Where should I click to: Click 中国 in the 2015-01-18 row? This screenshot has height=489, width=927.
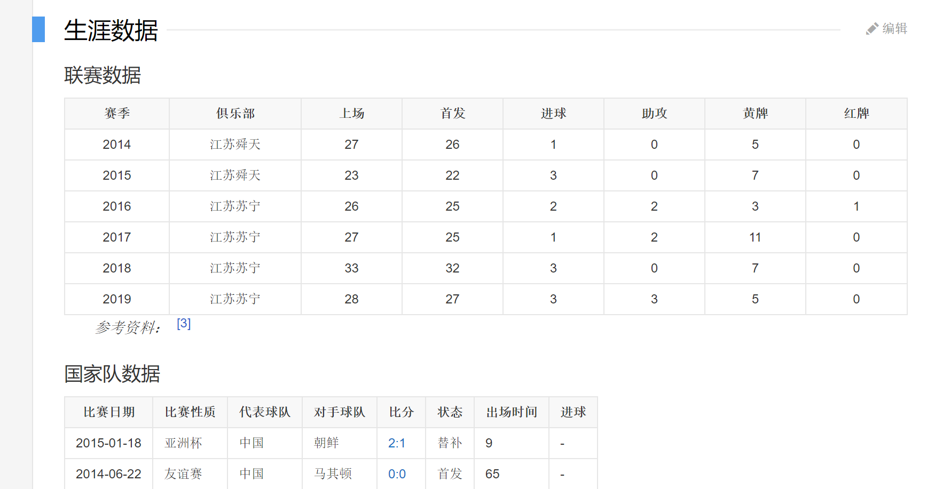tap(252, 443)
